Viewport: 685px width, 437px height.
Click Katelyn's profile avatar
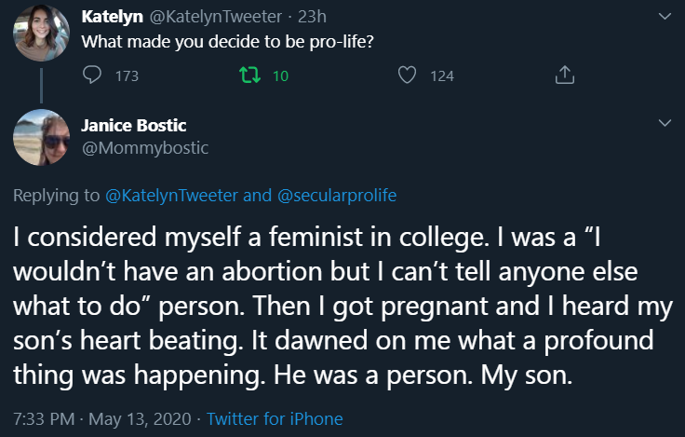click(x=41, y=33)
